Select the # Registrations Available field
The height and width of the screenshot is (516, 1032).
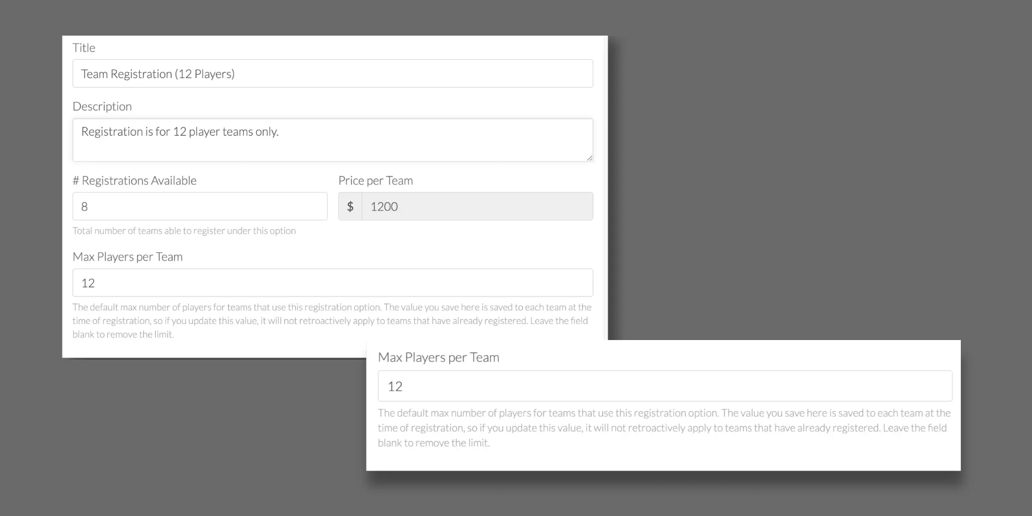[200, 206]
